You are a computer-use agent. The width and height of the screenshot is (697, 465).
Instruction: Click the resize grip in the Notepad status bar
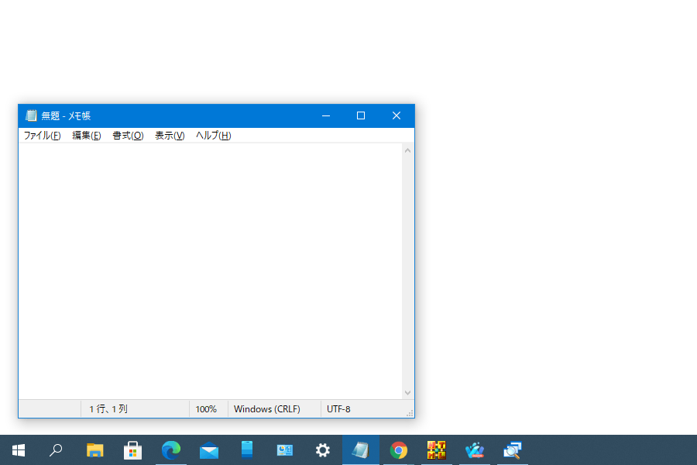click(x=410, y=413)
